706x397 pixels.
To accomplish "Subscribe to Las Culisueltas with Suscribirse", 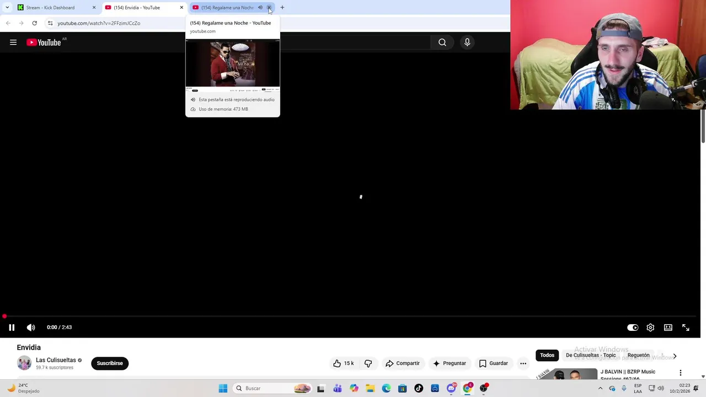I will tap(110, 363).
